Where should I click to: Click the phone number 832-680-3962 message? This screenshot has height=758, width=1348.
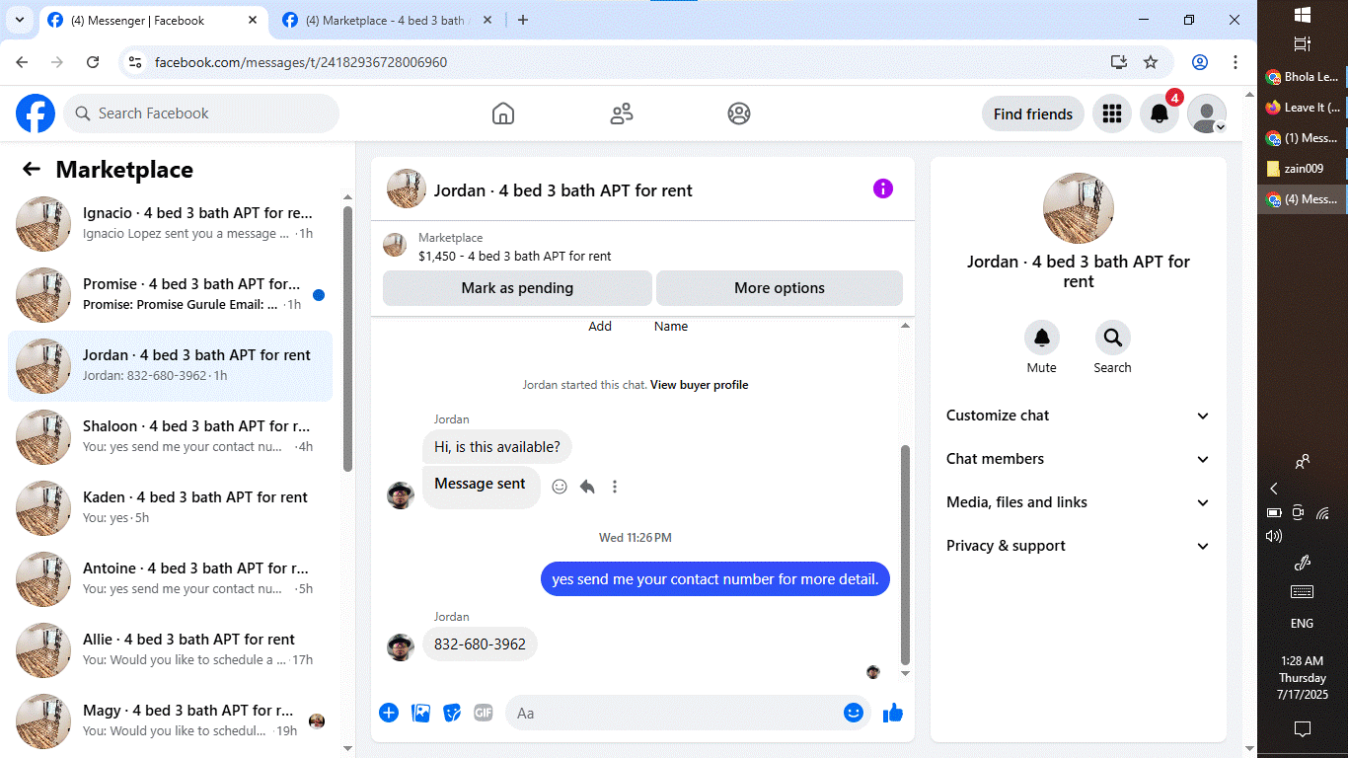(481, 644)
